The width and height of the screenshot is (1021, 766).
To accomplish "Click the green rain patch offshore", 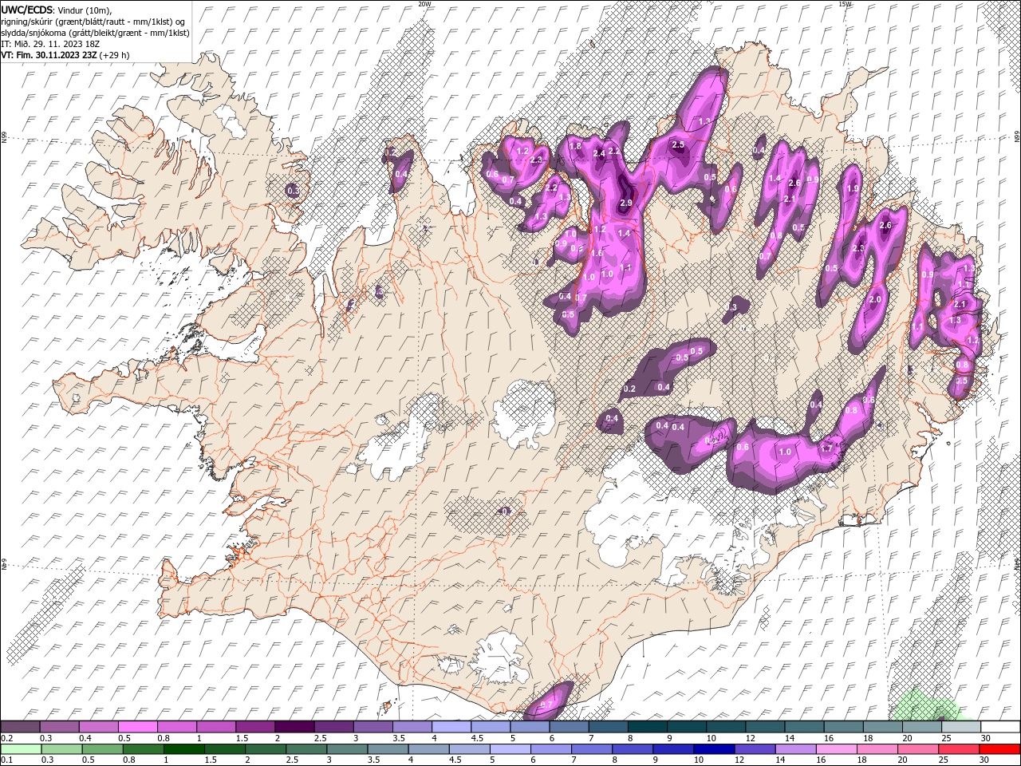I will pos(927,705).
